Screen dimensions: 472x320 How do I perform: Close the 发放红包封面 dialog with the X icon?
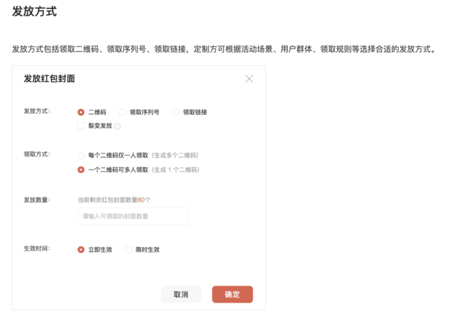click(249, 79)
